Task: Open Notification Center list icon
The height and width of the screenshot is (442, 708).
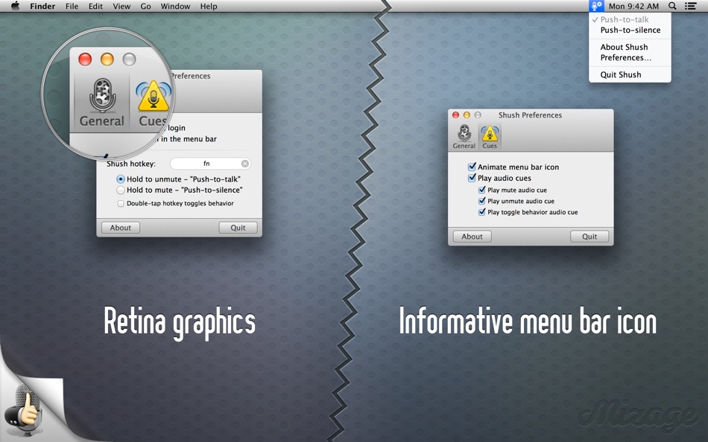Action: click(690, 6)
